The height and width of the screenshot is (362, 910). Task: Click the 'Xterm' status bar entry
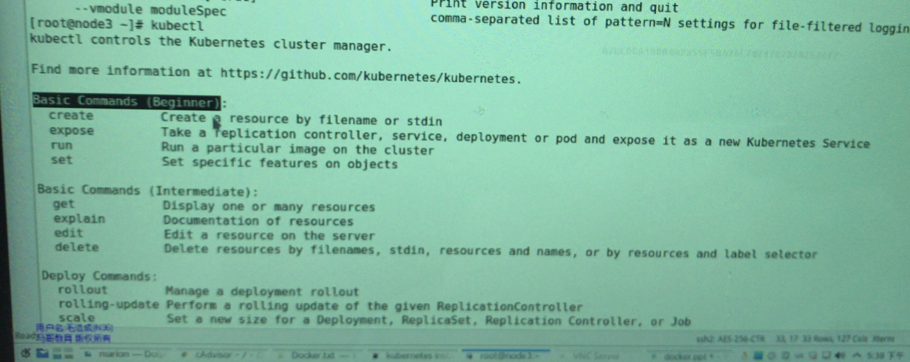pyautogui.click(x=883, y=339)
